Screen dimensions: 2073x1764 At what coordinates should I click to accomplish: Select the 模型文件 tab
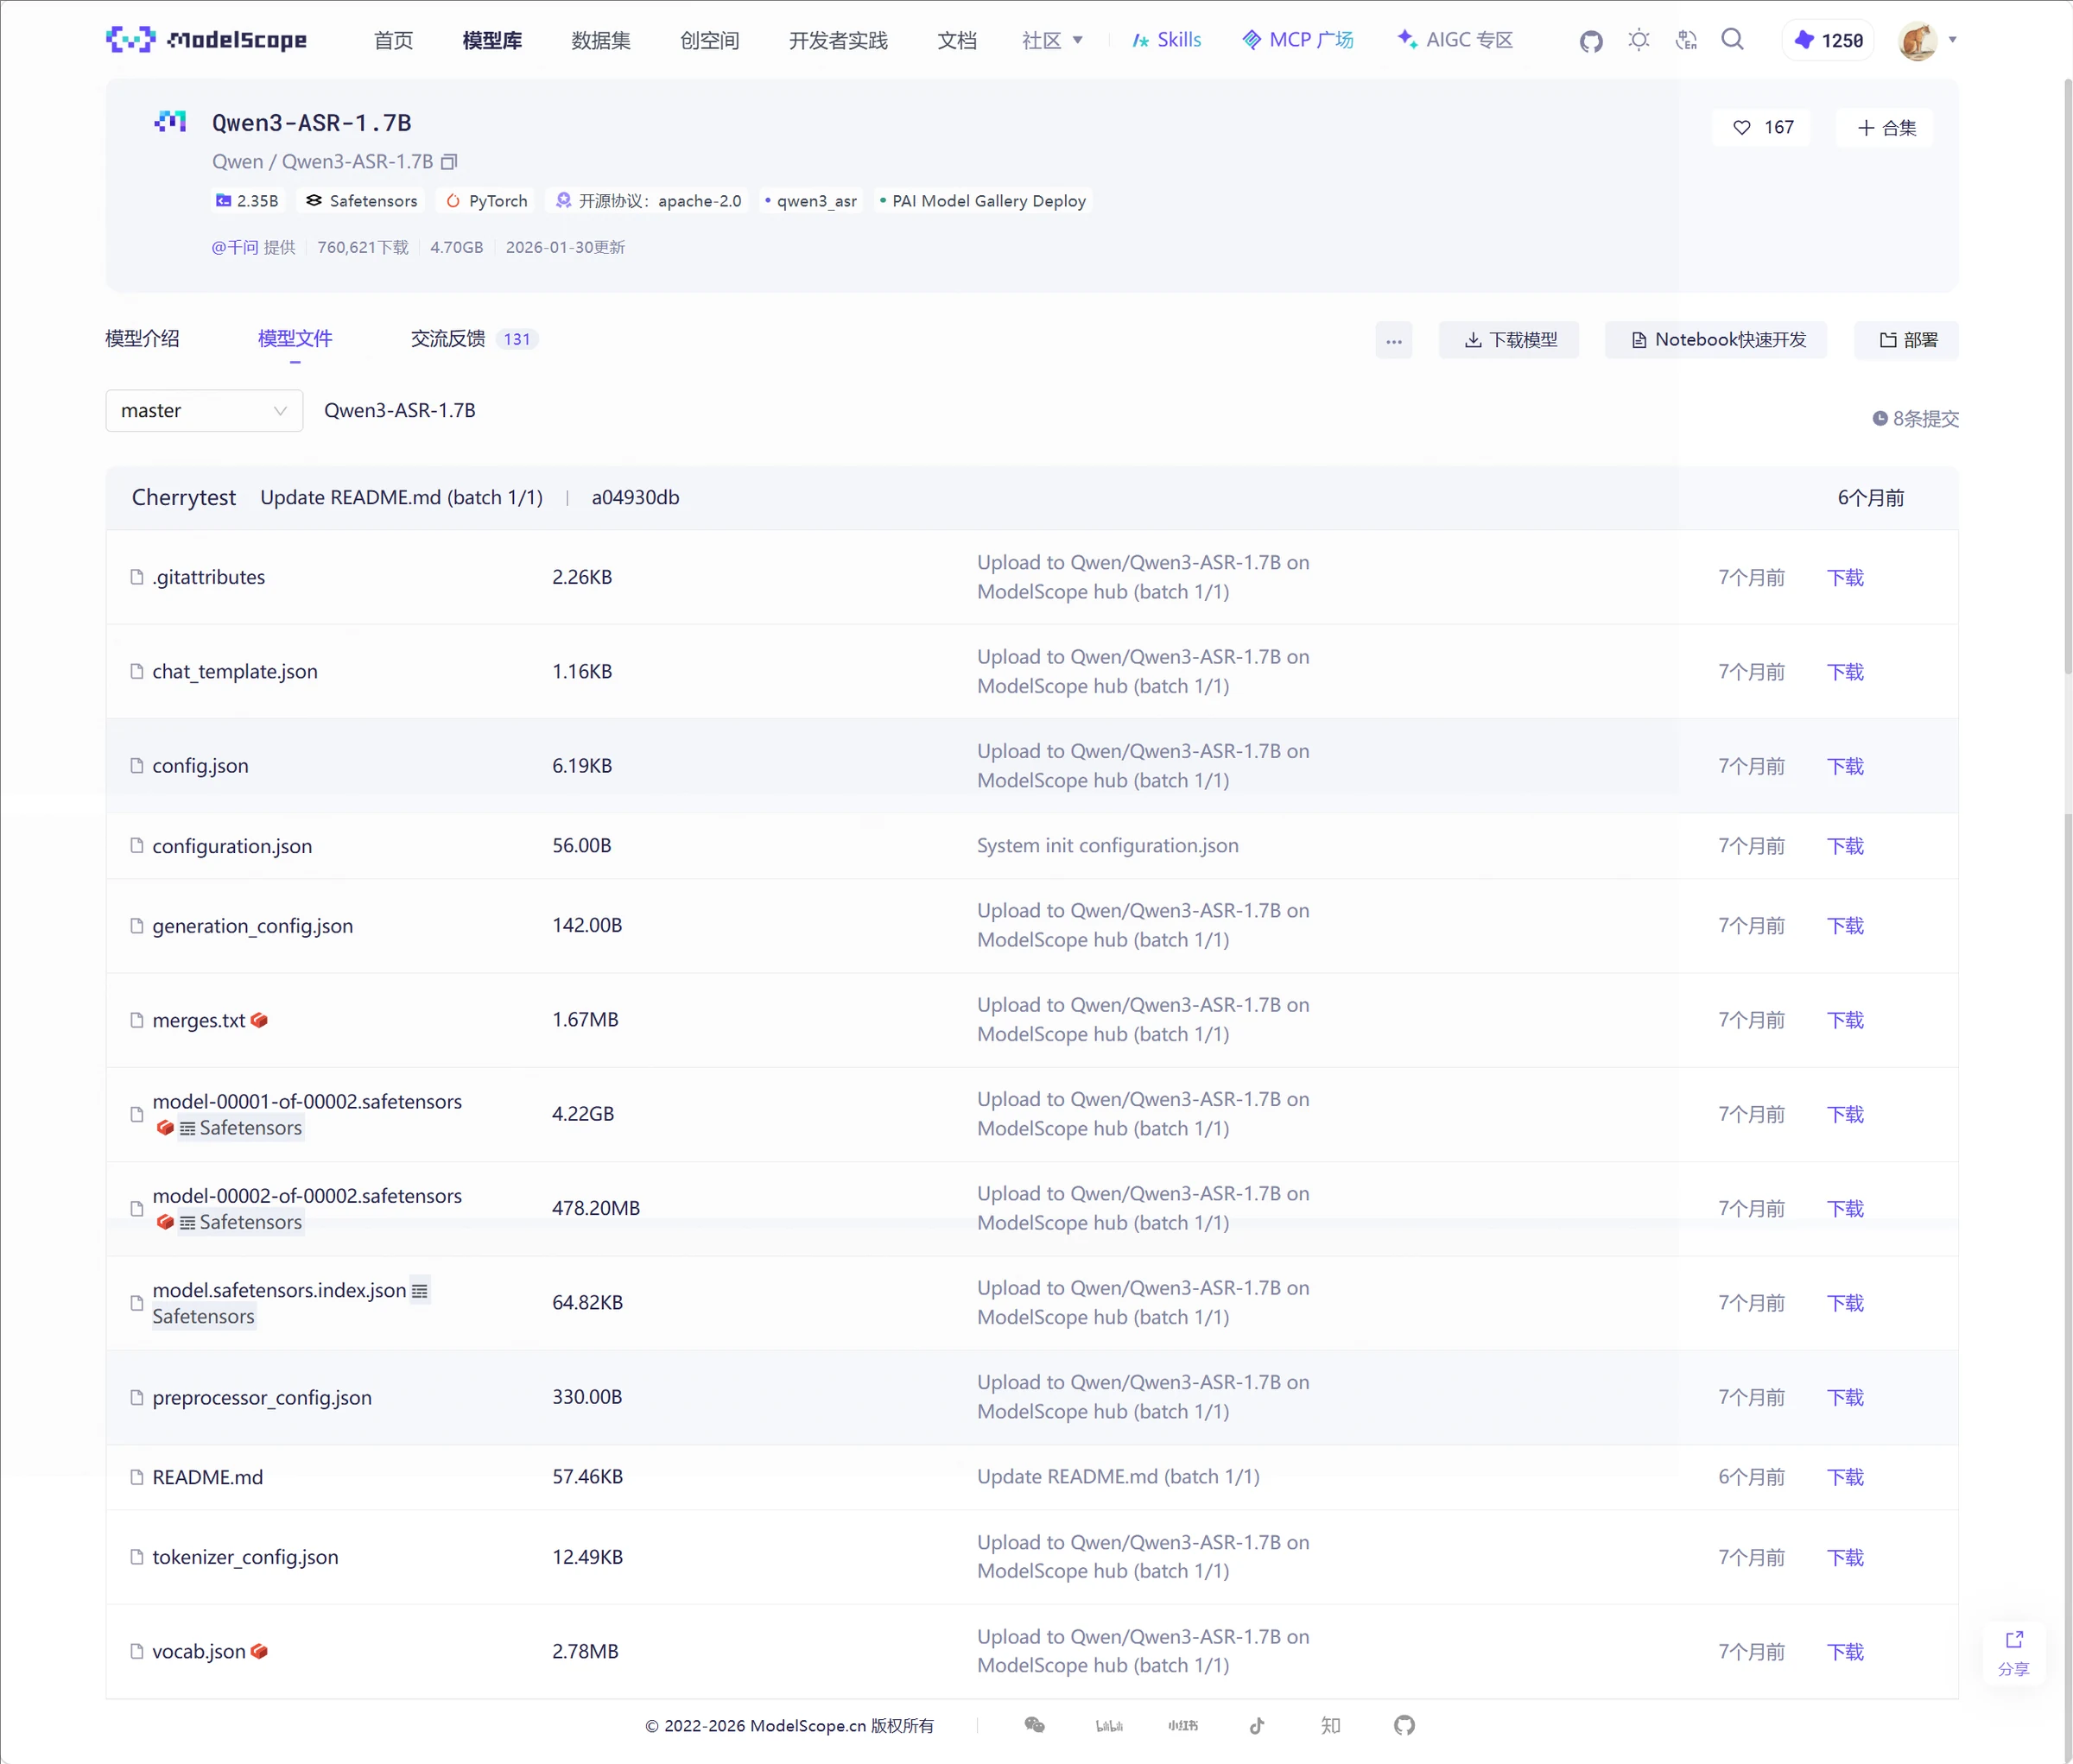click(x=295, y=339)
